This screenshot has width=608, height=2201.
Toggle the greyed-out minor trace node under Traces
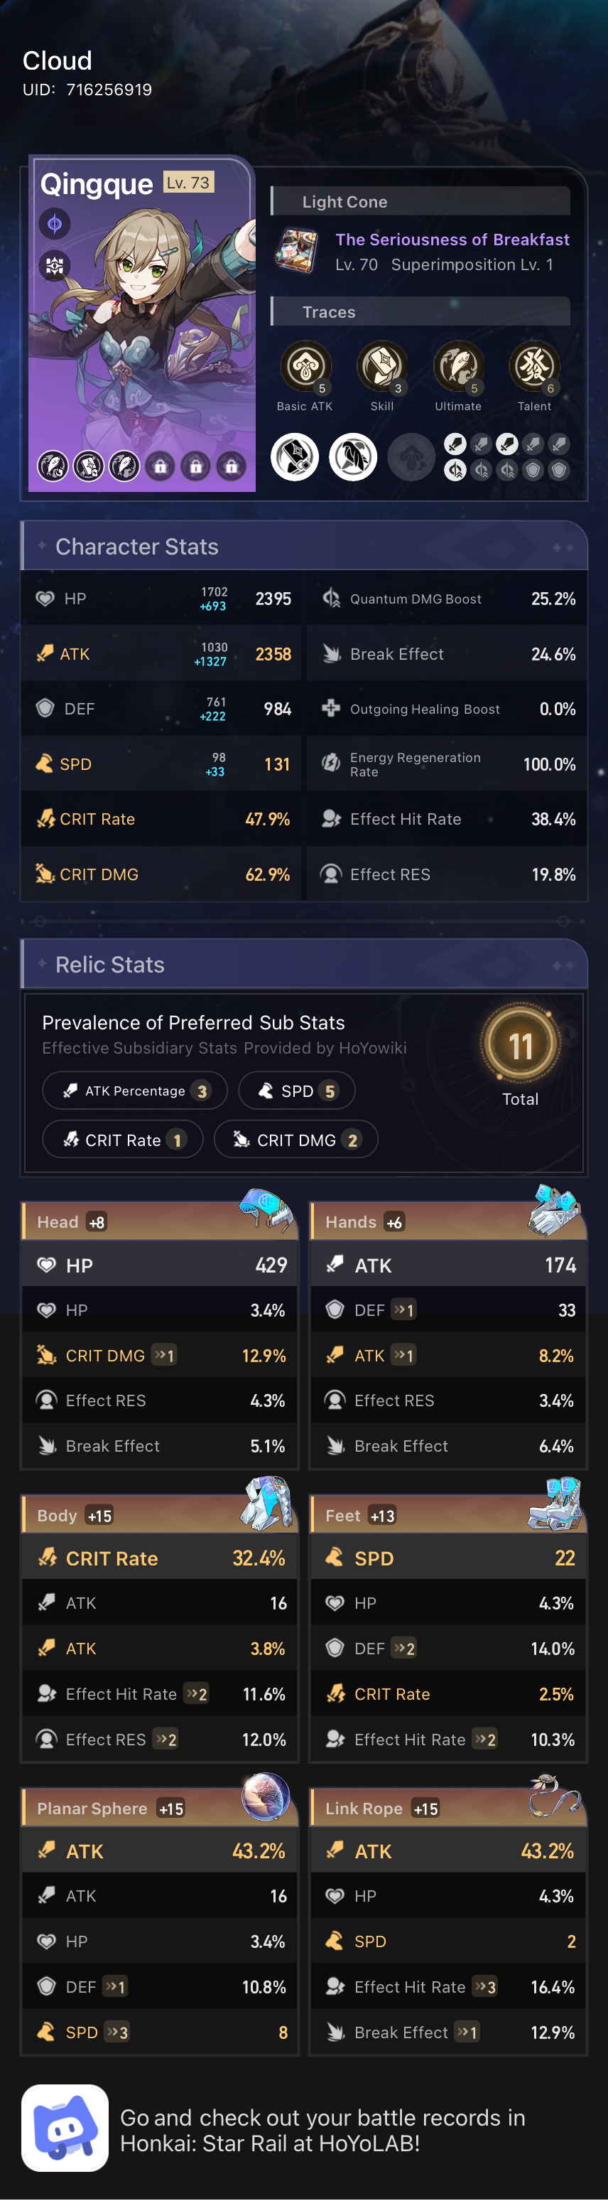[x=411, y=456]
